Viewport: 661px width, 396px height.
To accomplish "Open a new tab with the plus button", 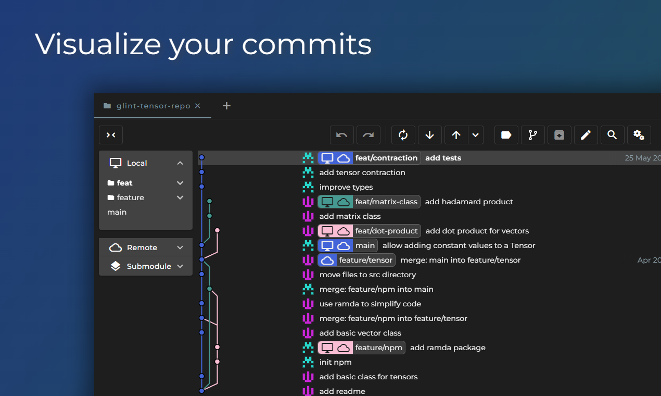I will click(x=226, y=105).
